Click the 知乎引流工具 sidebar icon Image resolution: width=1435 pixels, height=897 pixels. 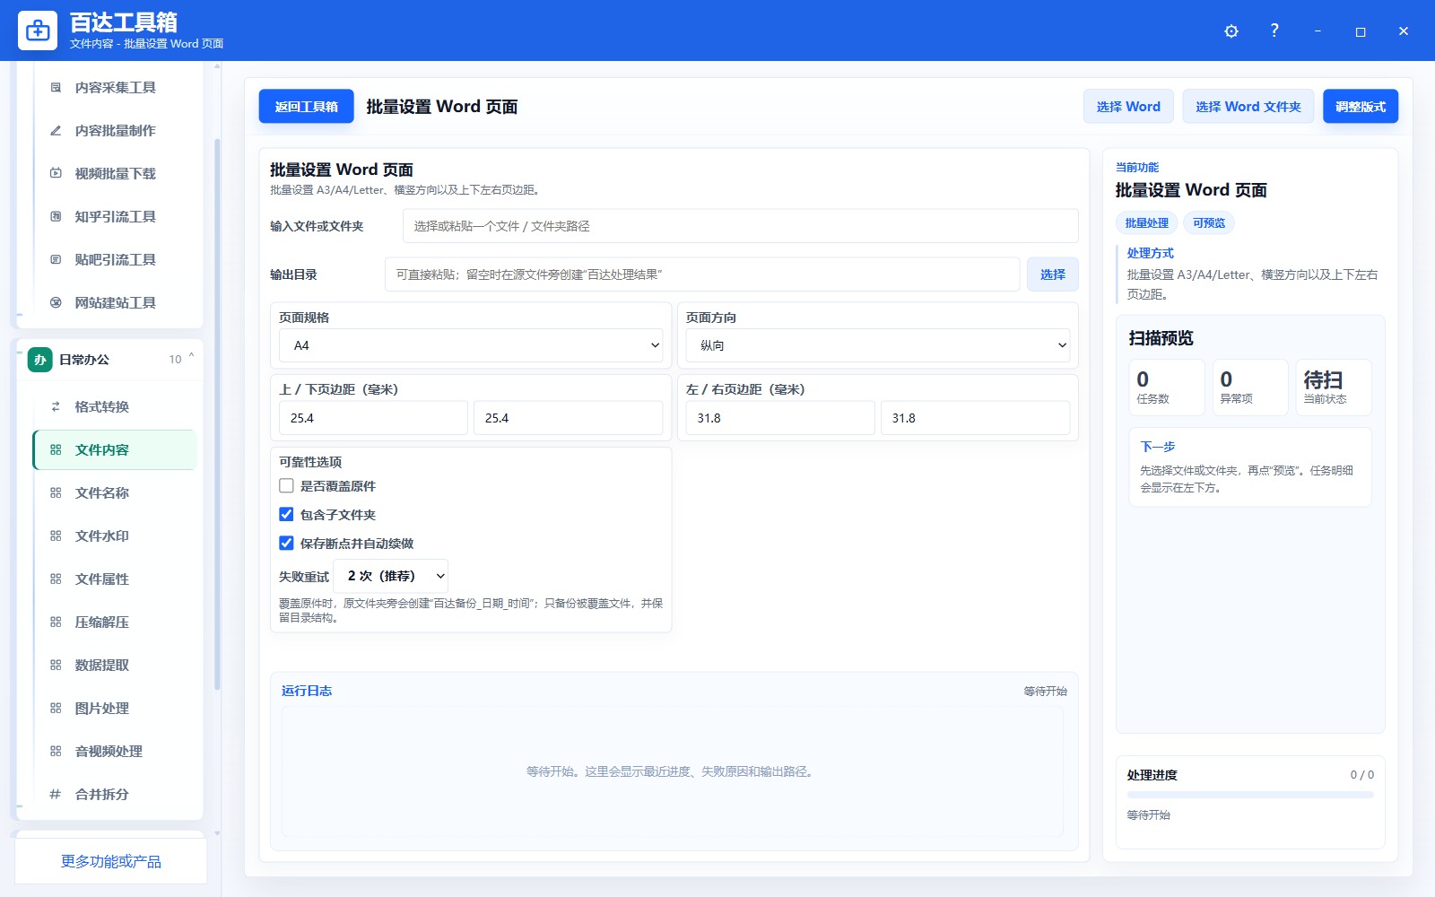pos(56,217)
